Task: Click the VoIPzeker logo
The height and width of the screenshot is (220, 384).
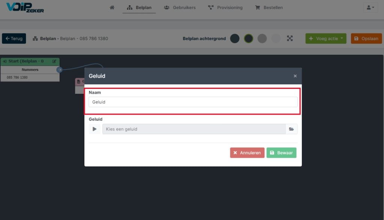Action: click(x=25, y=7)
